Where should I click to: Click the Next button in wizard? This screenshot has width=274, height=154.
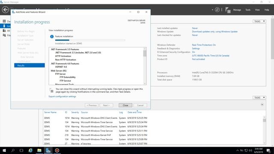tap(106, 105)
